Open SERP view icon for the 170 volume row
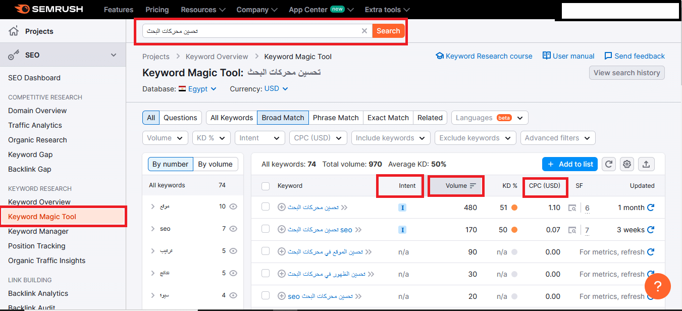The width and height of the screenshot is (682, 311). 572,230
